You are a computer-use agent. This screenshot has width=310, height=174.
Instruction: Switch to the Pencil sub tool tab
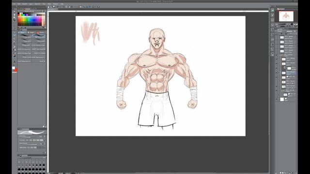click(x=22, y=32)
